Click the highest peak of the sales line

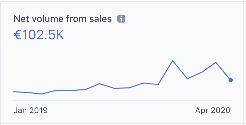173,61
